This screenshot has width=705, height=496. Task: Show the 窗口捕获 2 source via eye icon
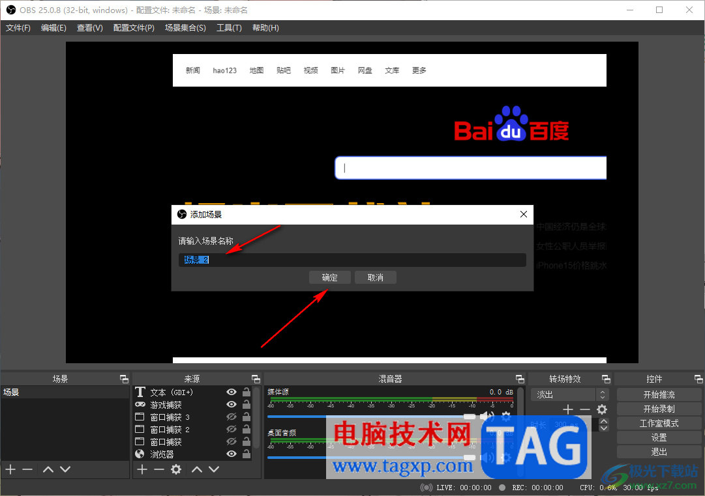[x=231, y=429]
